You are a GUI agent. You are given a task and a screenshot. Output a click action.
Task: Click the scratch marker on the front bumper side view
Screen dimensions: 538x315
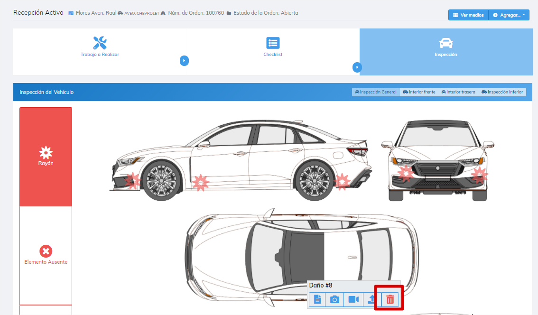tap(133, 180)
